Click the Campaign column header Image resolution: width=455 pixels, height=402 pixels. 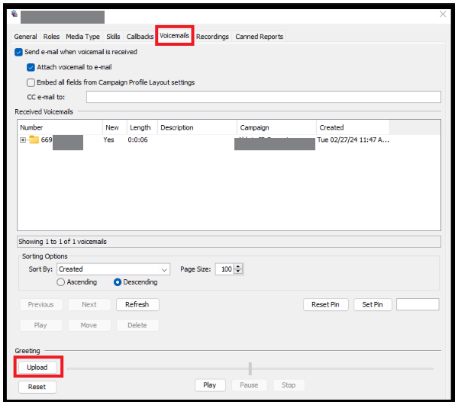pos(277,127)
